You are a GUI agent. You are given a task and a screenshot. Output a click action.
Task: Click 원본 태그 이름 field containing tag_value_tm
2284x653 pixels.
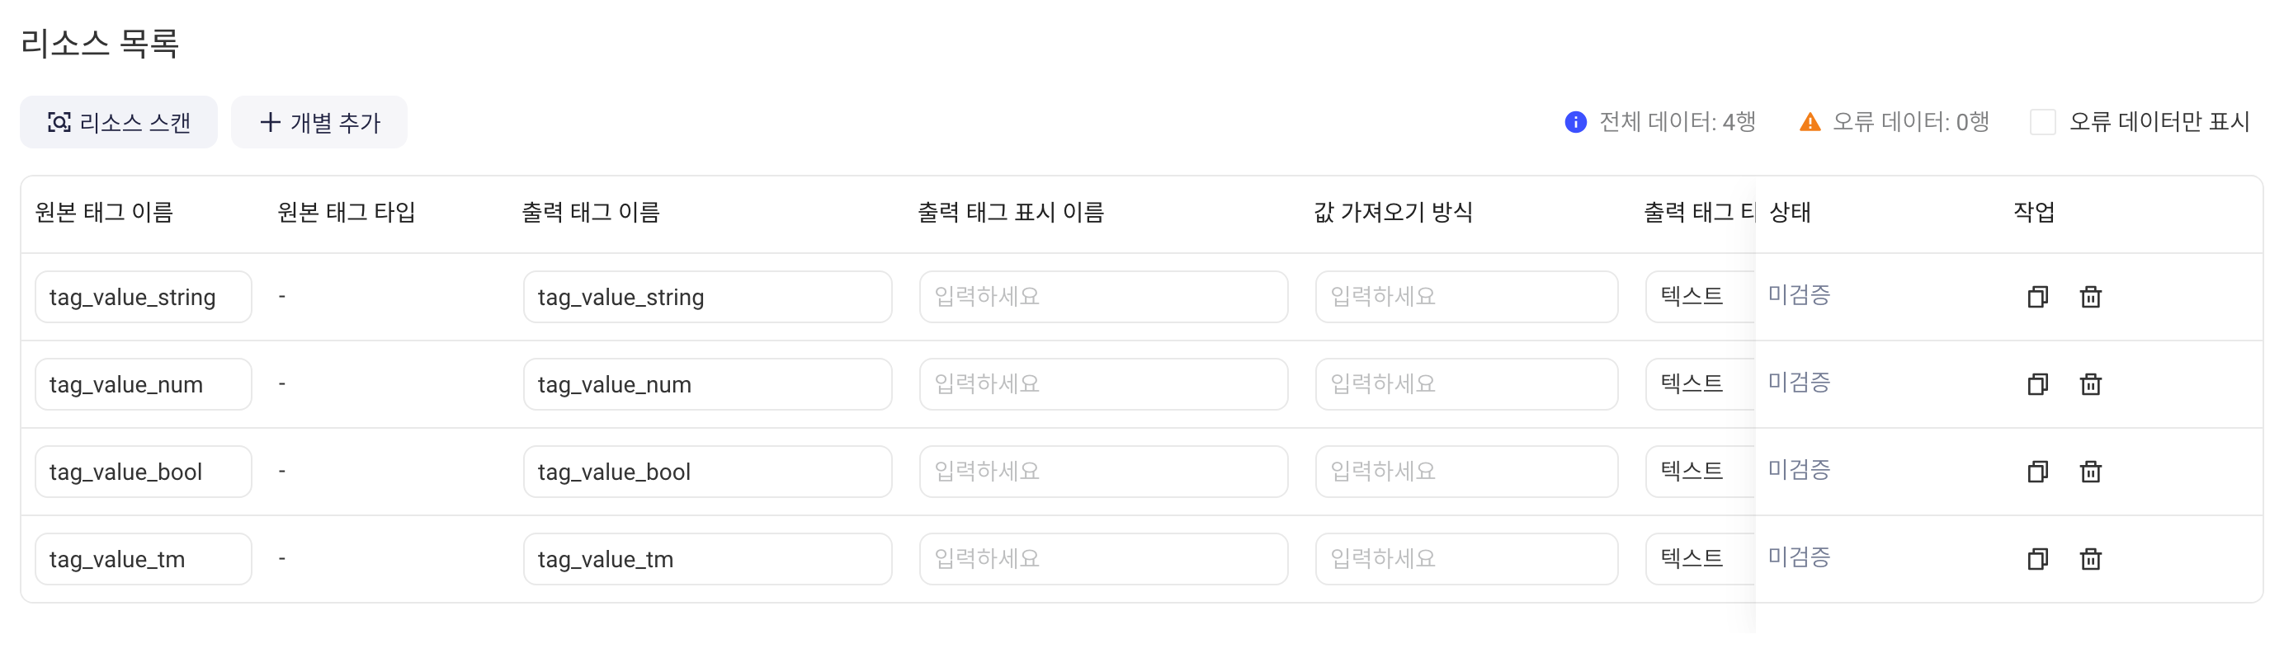point(144,559)
